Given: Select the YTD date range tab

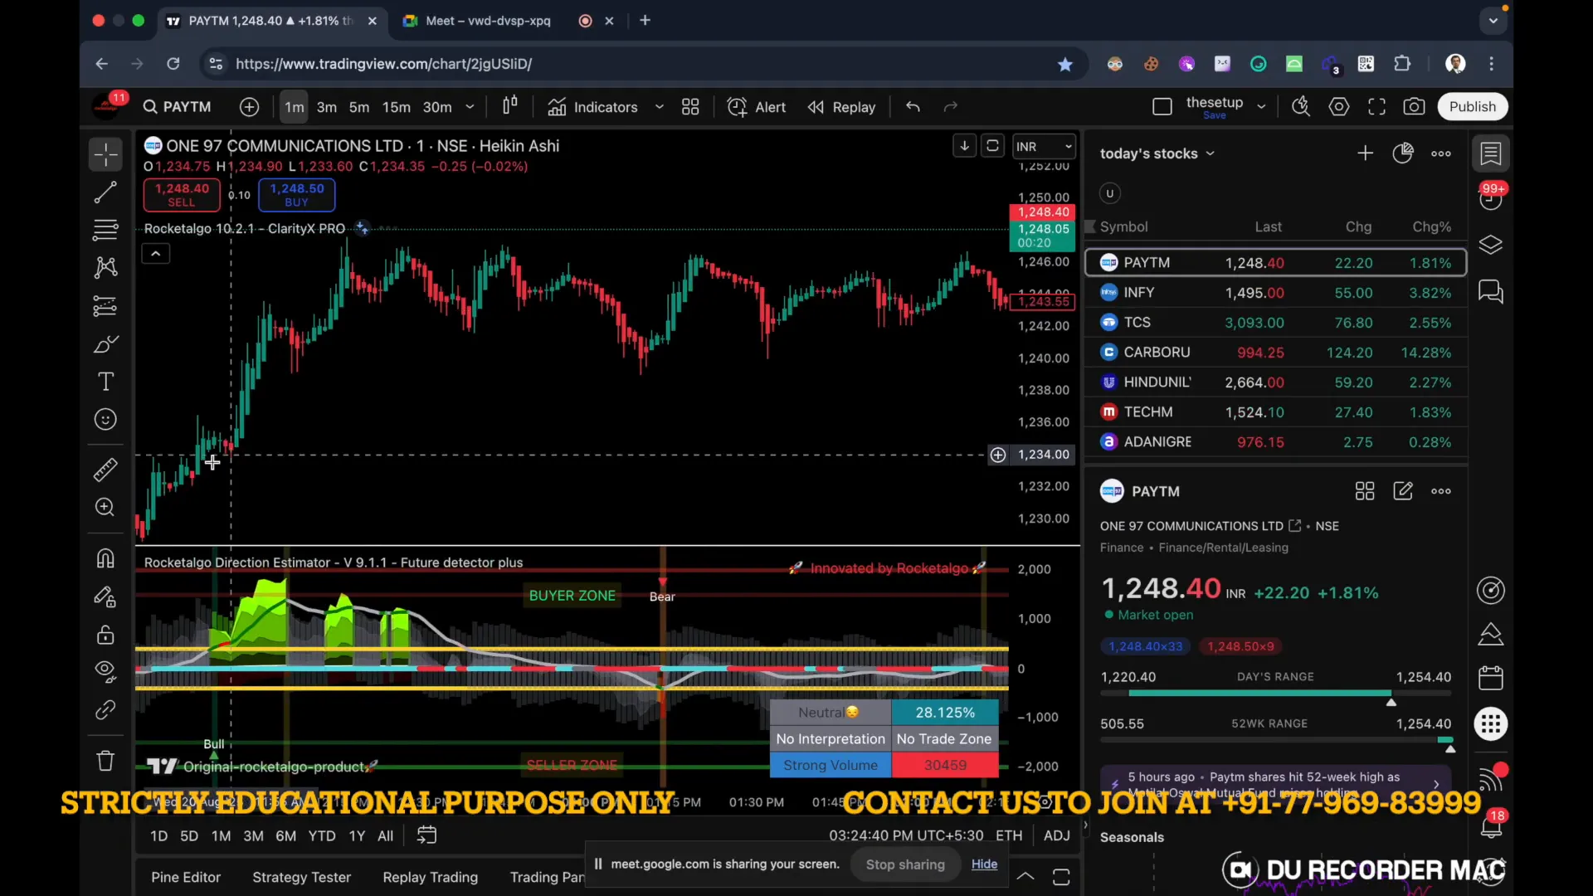Looking at the screenshot, I should click(322, 836).
